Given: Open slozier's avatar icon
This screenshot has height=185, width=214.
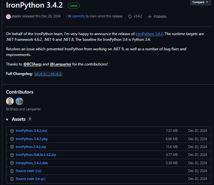Looking at the screenshot, I should pos(8,16).
